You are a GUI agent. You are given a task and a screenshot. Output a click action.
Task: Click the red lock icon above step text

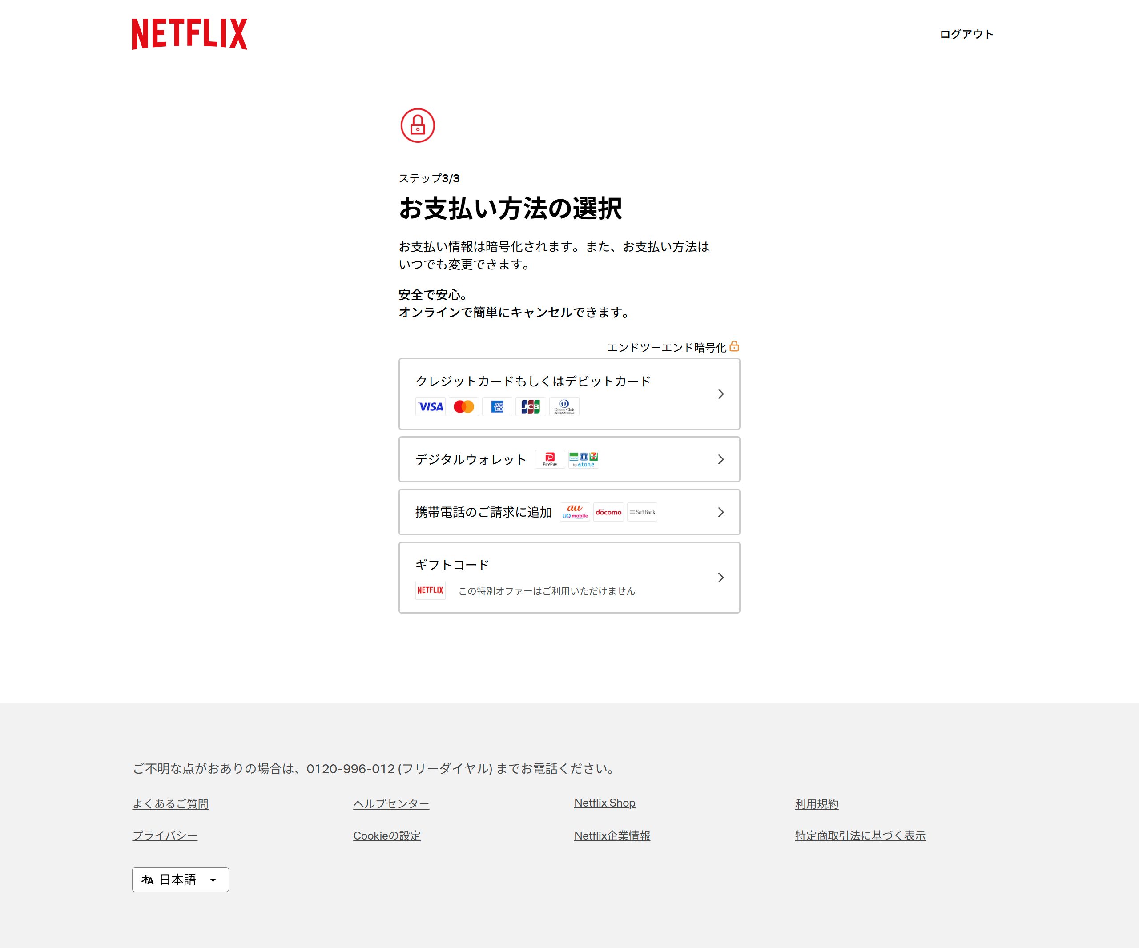tap(417, 126)
